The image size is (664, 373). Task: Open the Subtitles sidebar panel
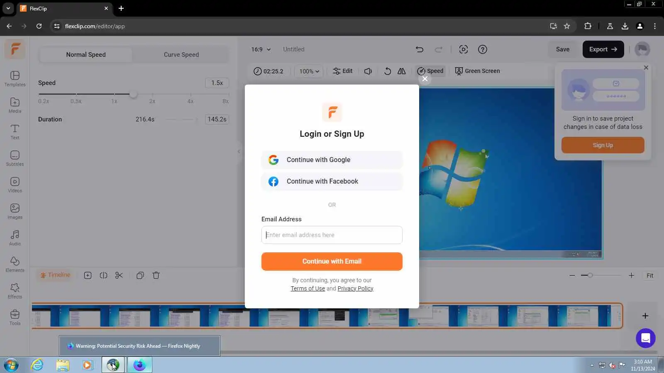pos(15,158)
